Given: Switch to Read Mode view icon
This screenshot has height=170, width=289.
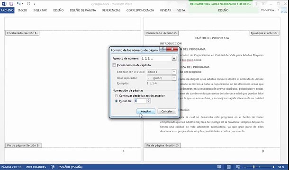Looking at the screenshot, I should (x=219, y=167).
